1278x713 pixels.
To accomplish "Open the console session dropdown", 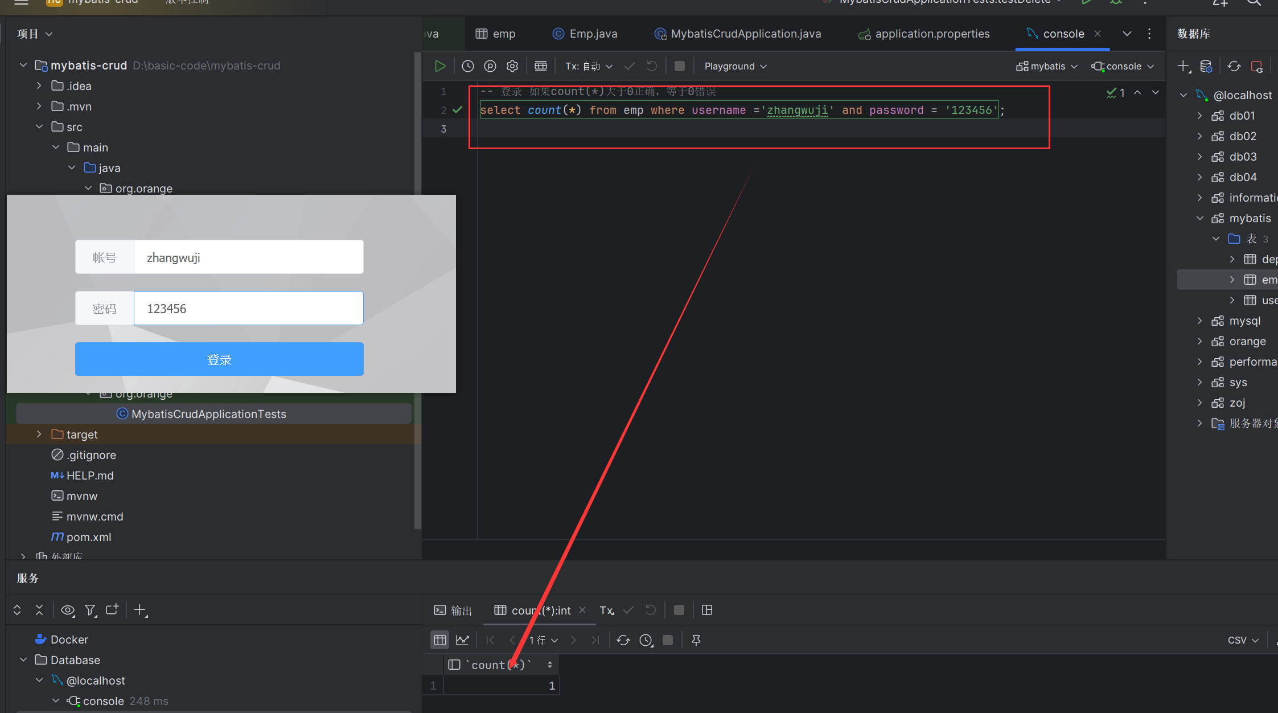I will click(1123, 66).
